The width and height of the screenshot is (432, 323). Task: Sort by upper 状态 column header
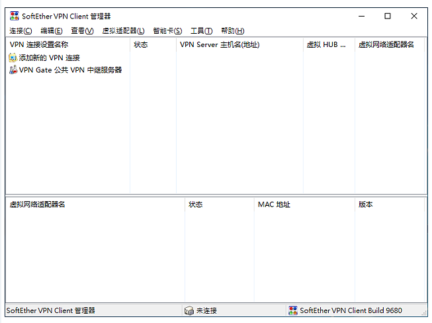point(153,44)
